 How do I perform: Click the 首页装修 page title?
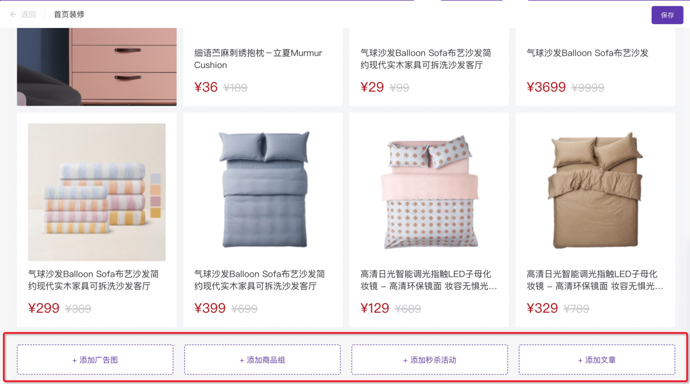pos(69,15)
